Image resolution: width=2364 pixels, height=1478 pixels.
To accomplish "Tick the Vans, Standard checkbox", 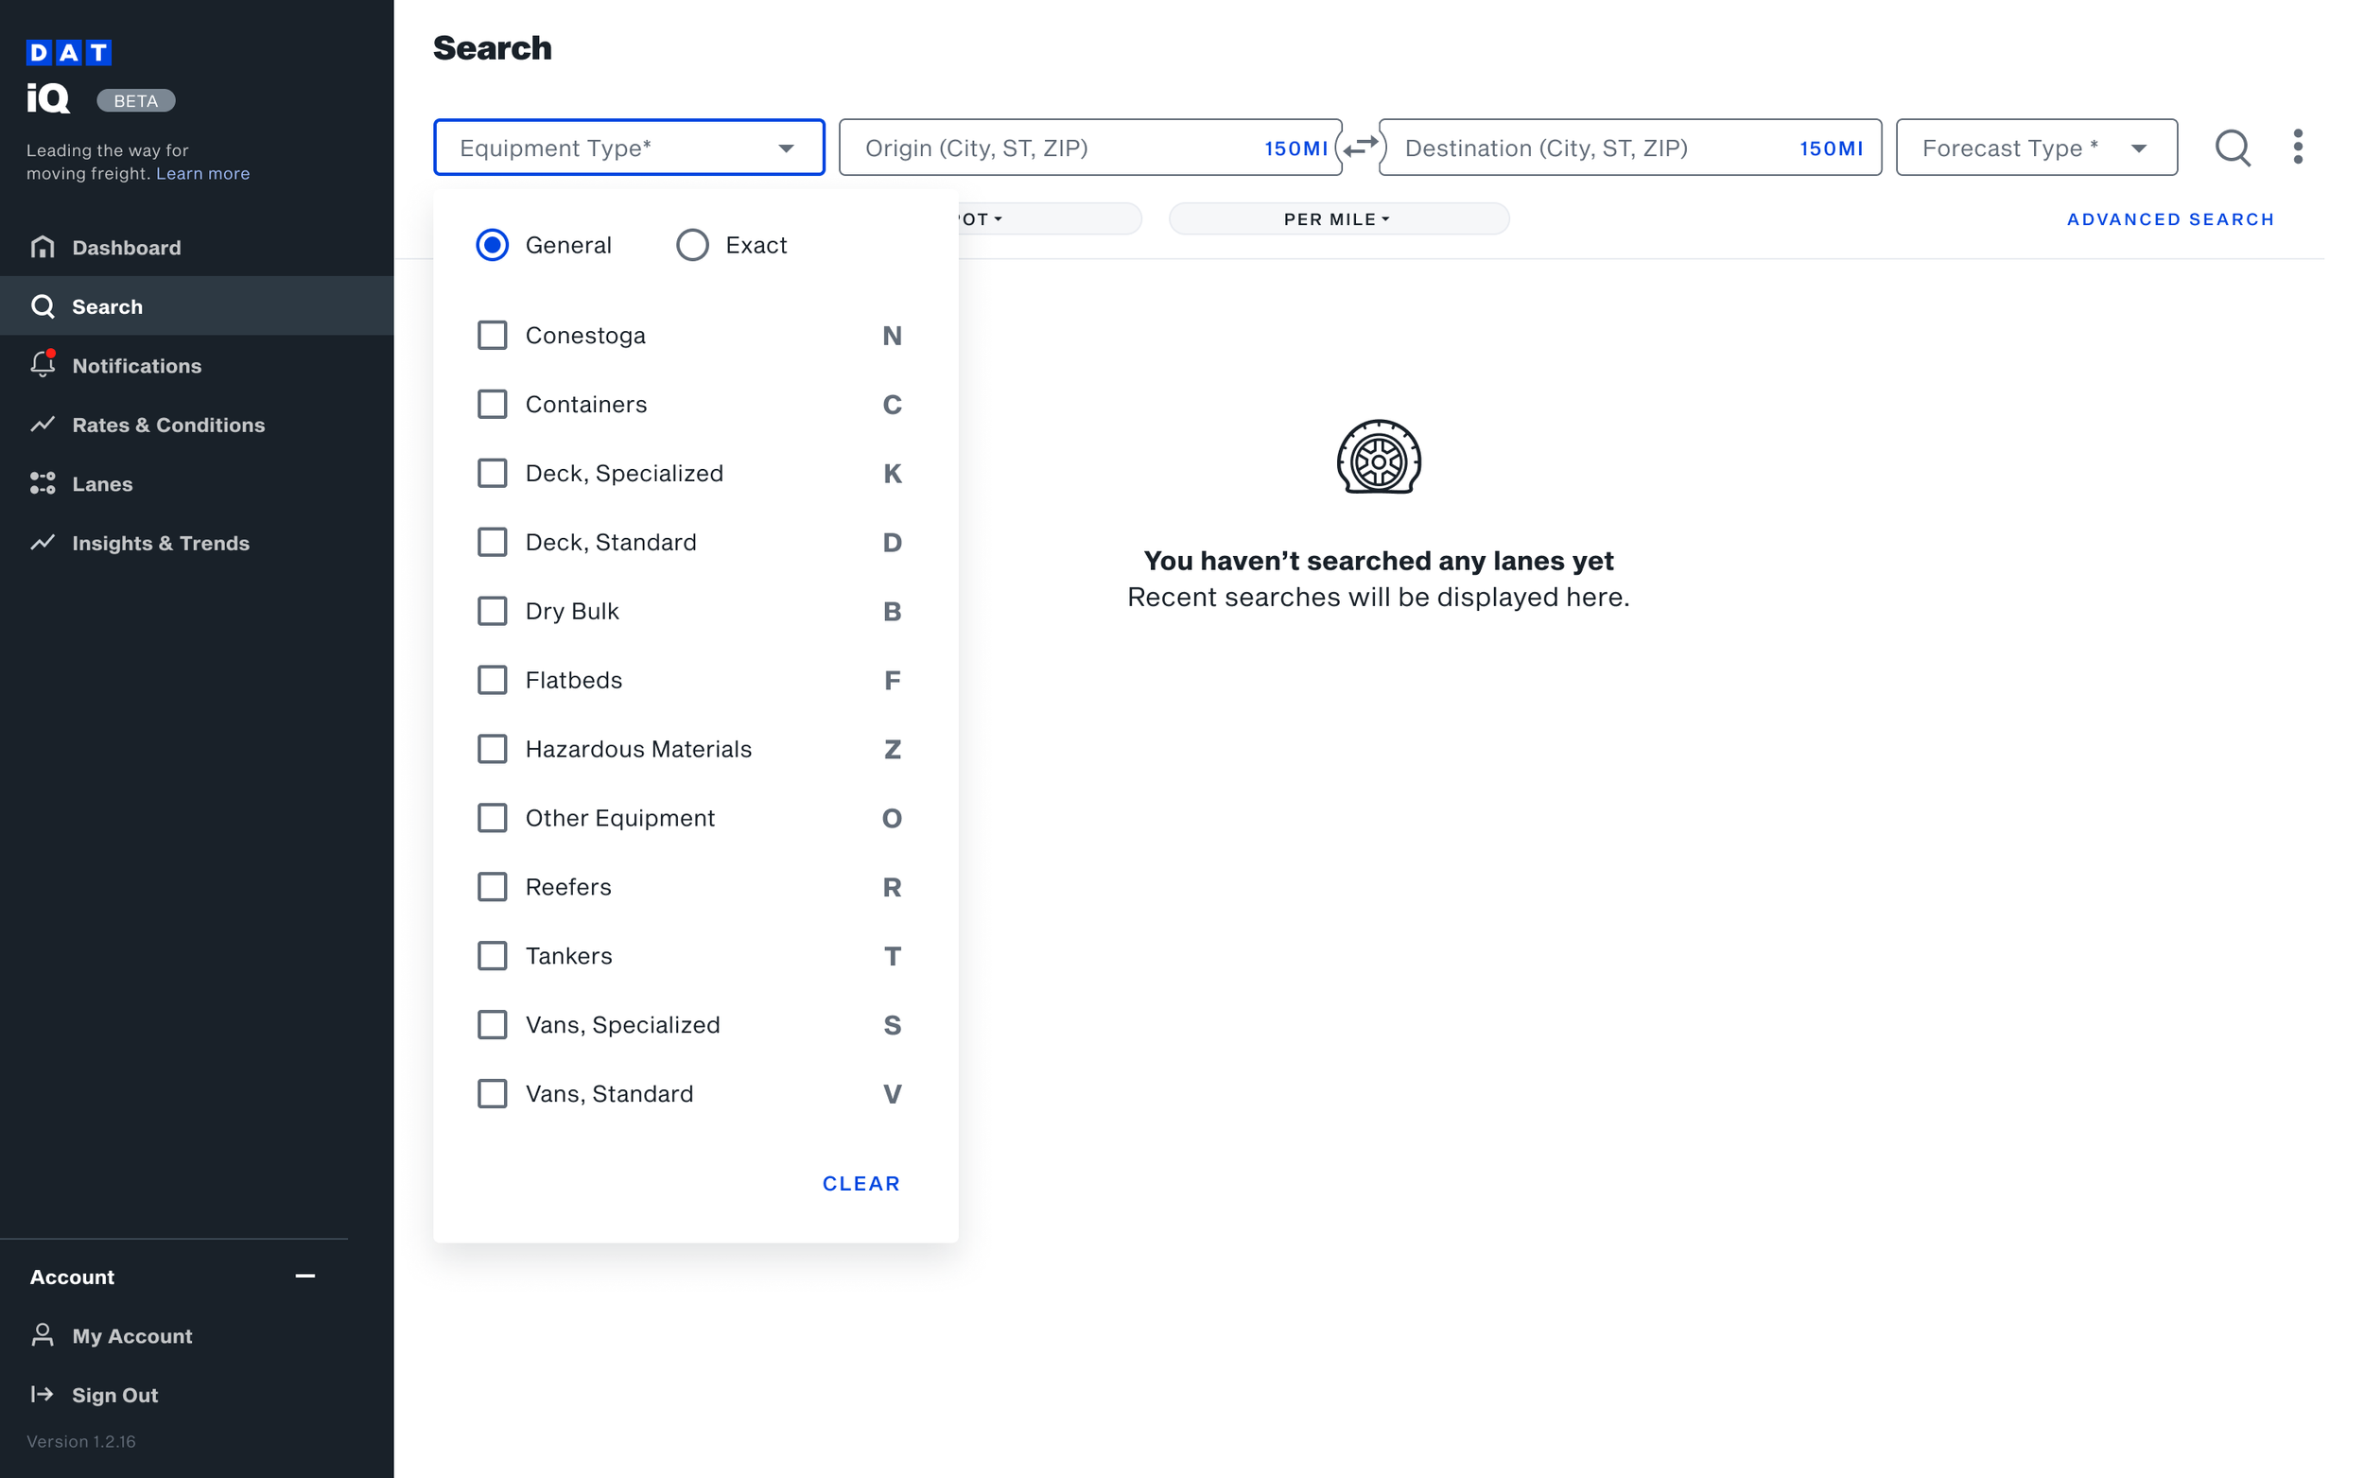I will (x=492, y=1093).
